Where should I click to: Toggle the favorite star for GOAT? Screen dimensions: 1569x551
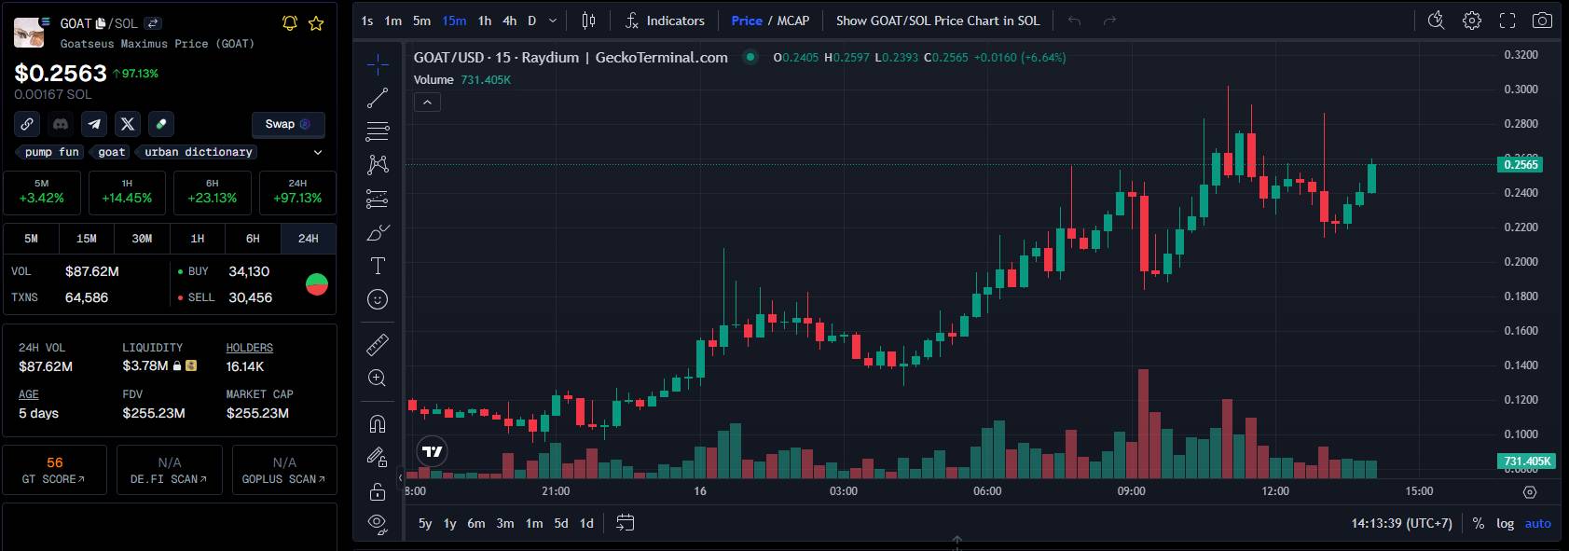coord(316,23)
